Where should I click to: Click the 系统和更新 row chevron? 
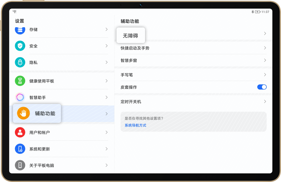(107, 149)
